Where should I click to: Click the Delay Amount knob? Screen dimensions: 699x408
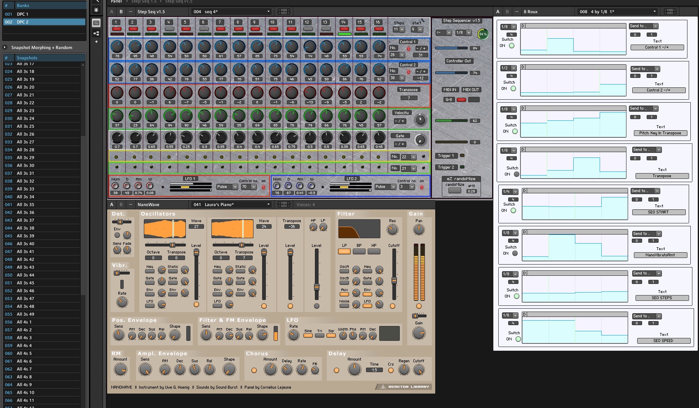[354, 370]
